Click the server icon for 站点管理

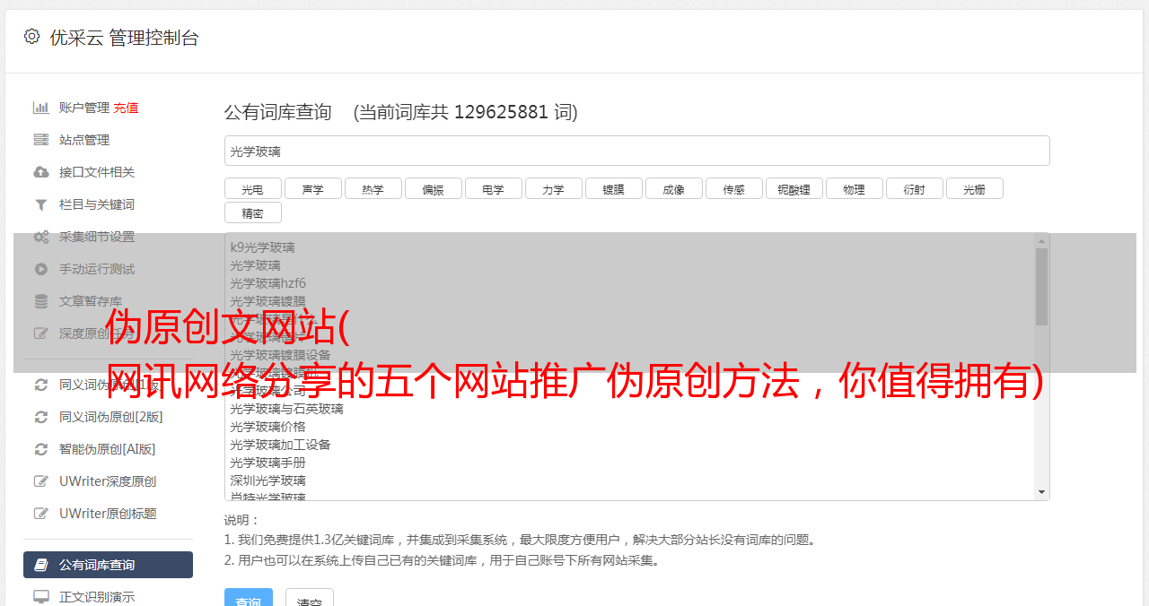[x=41, y=140]
